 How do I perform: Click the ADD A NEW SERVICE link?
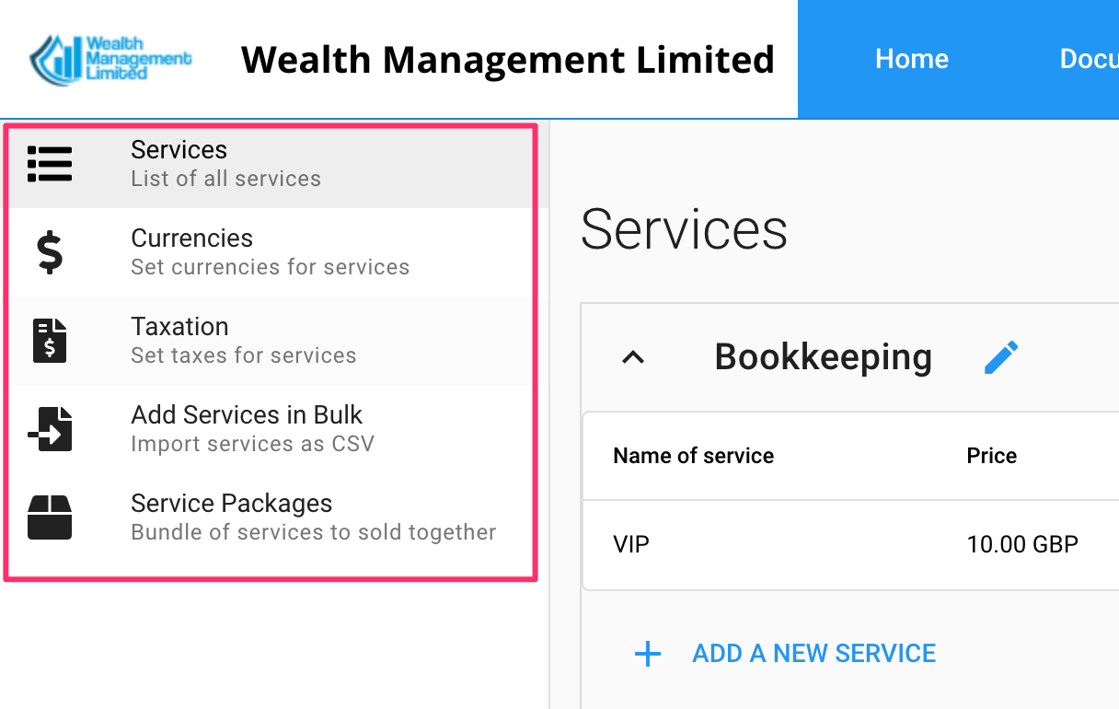click(813, 653)
